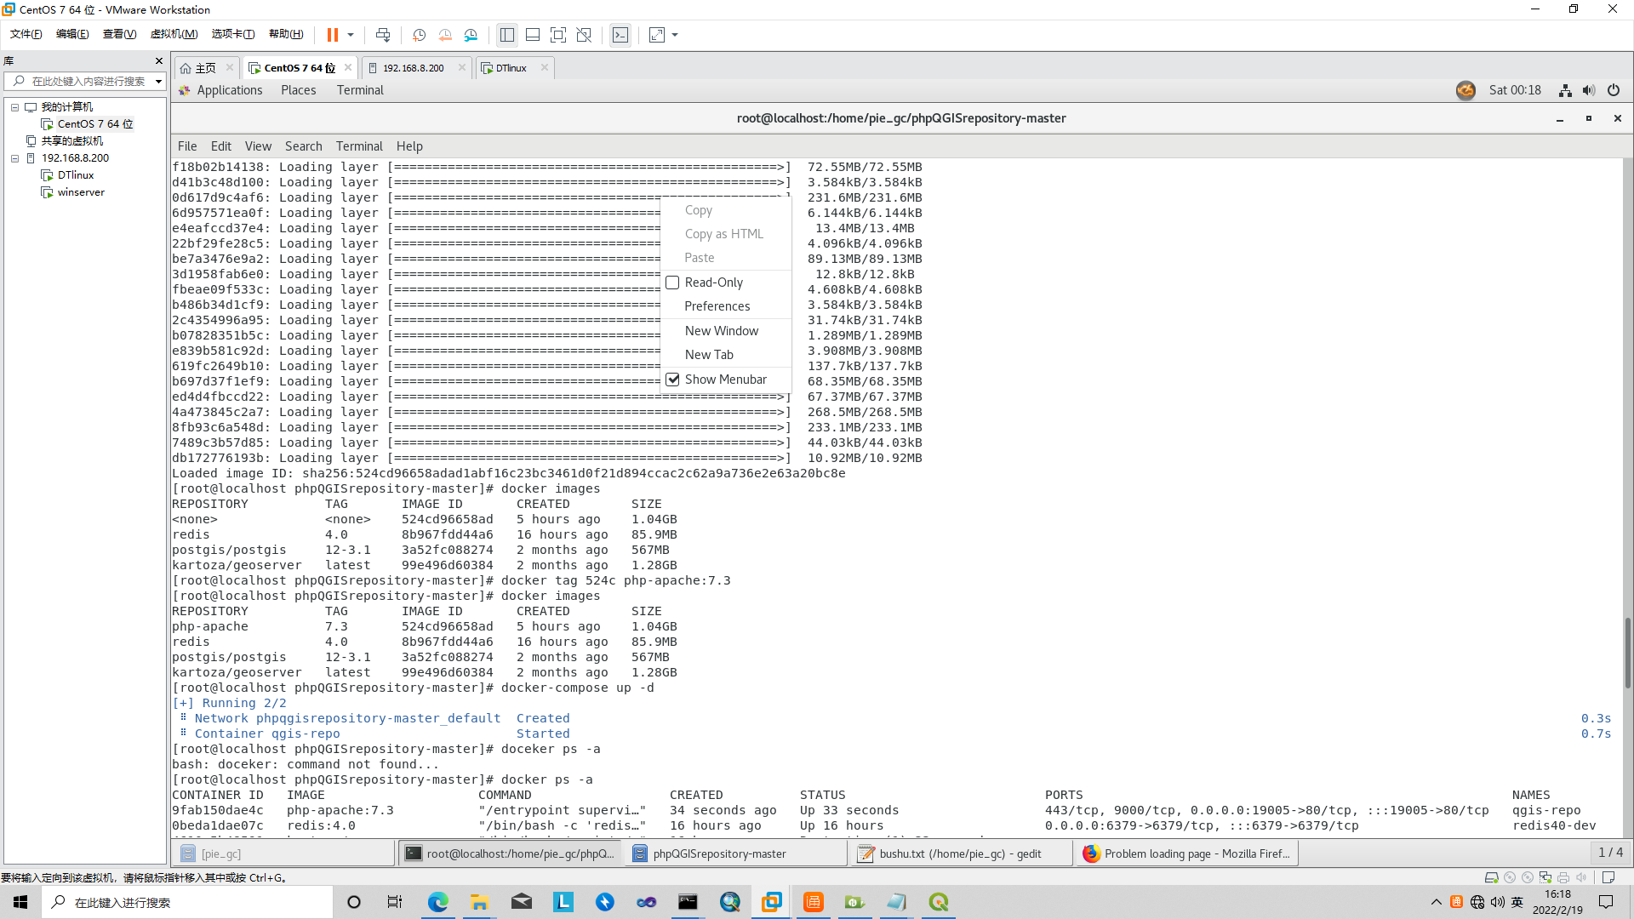Toggle the thumbnail bar layout view
Image resolution: width=1634 pixels, height=919 pixels.
tap(533, 35)
